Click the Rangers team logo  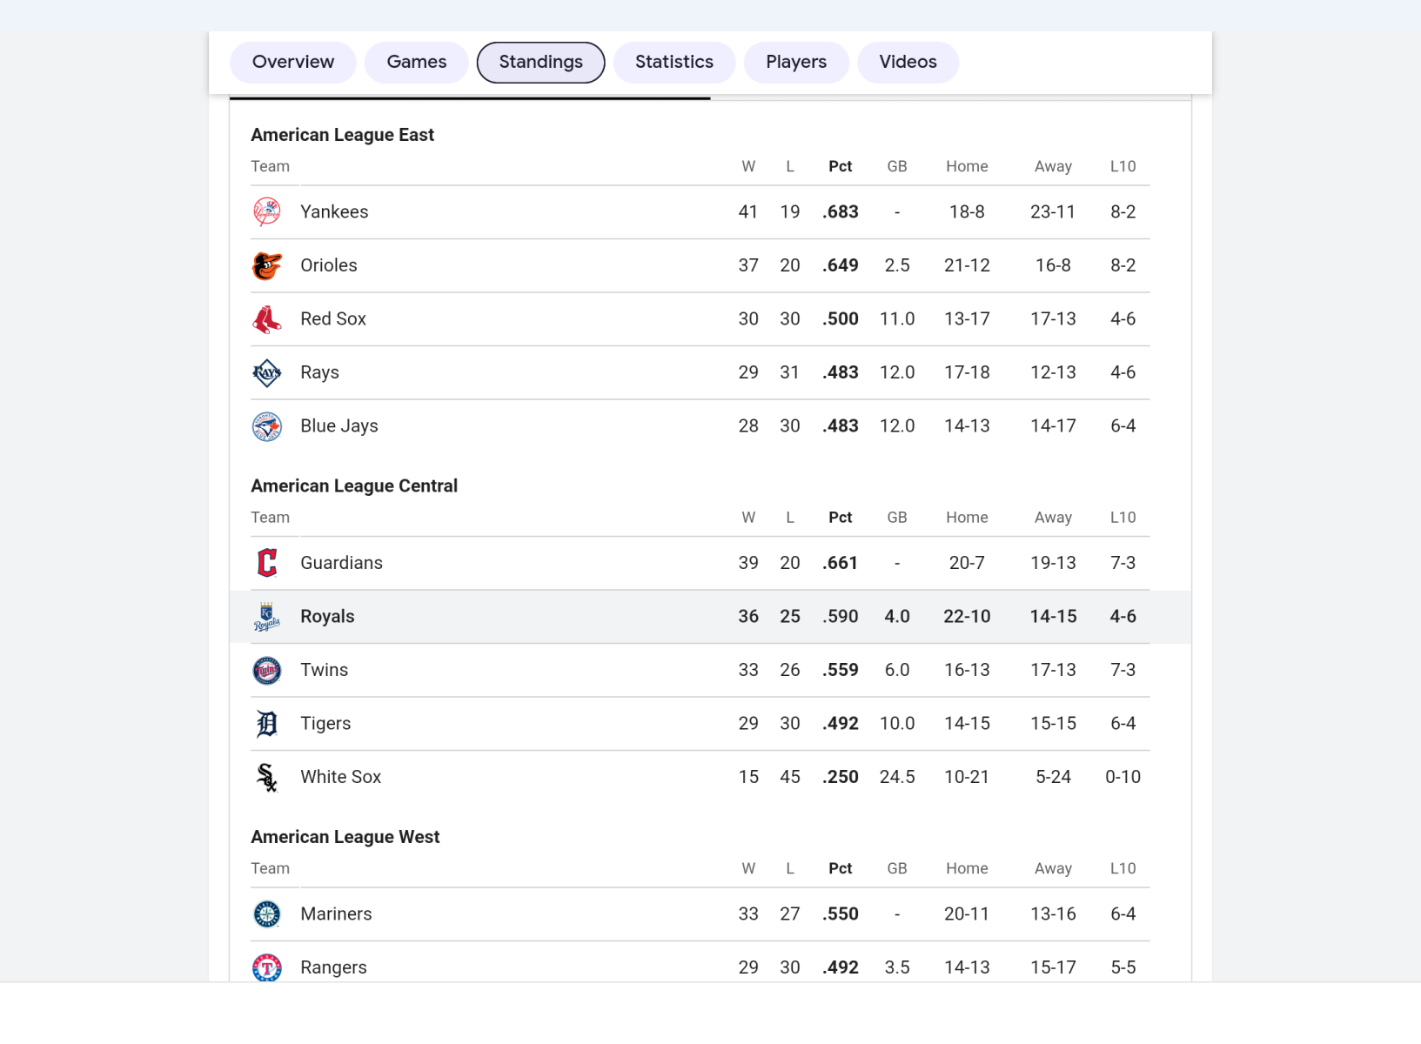point(267,967)
